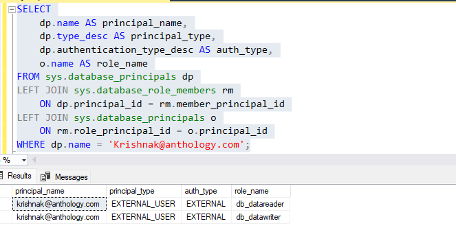Click EXTERNAL auth_type in db_datareader row
The image size is (456, 252).
pos(206,204)
